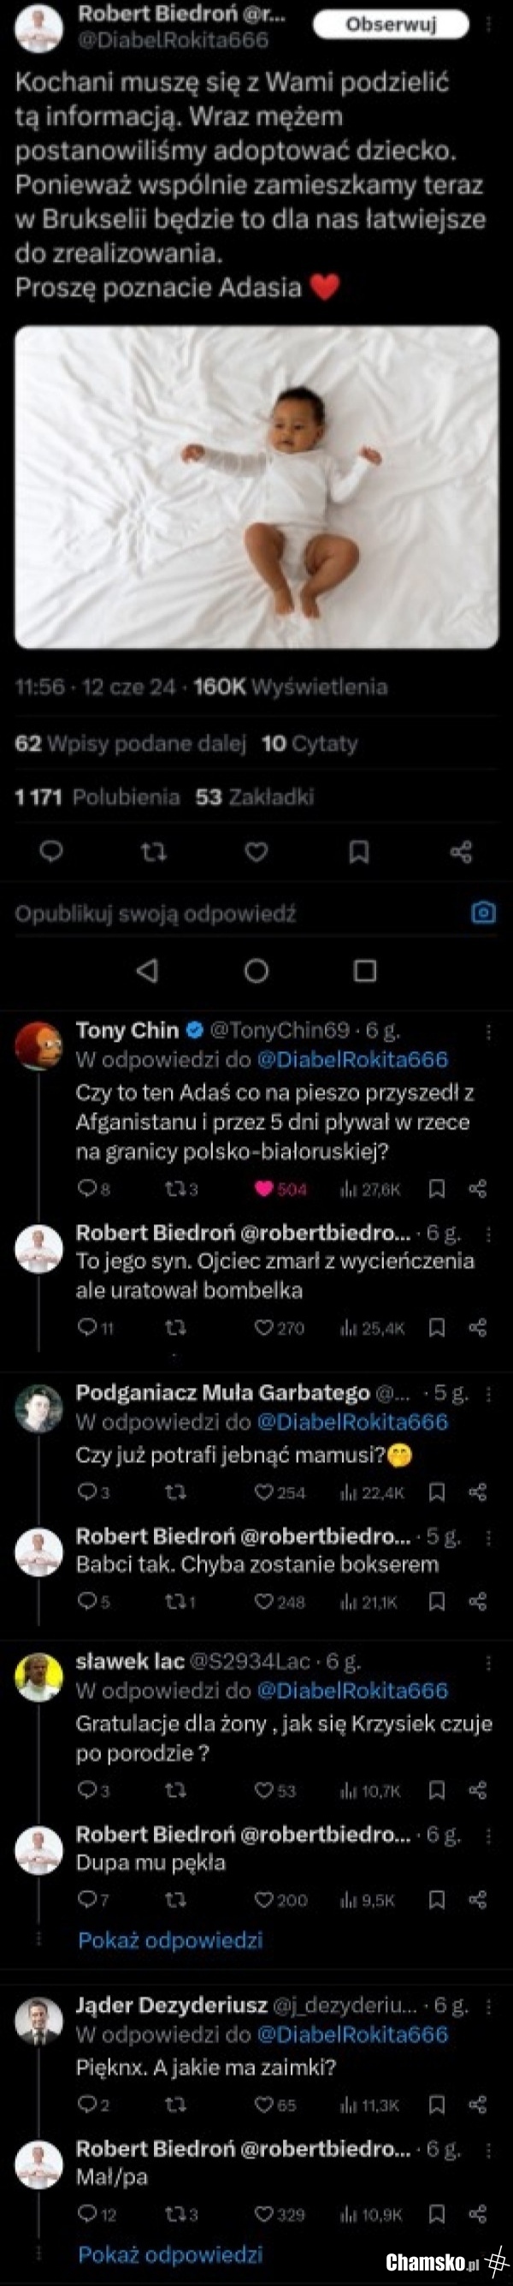The width and height of the screenshot is (513, 2286).
Task: Open Android recent apps square button
Action: 365,971
